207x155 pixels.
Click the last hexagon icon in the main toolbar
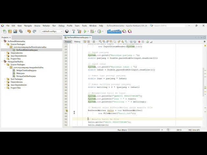[x=130, y=31]
